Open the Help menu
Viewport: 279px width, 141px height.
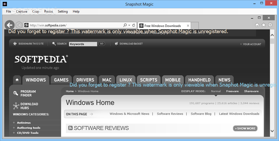tap(76, 11)
